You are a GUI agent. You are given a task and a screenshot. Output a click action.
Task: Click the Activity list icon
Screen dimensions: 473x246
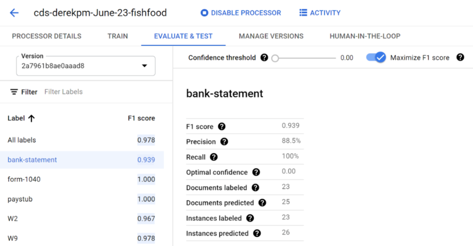(303, 13)
